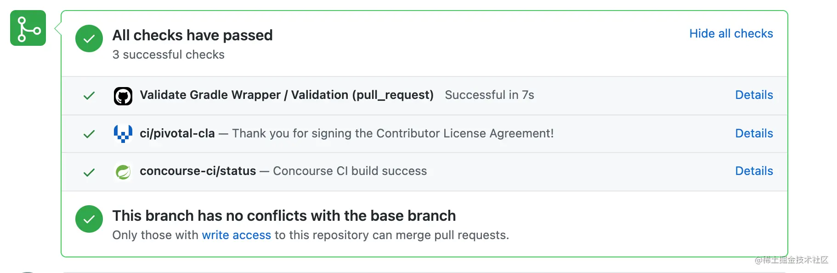Click the 3 successful checks summary text
Viewport: 837px width, 273px height.
click(169, 55)
